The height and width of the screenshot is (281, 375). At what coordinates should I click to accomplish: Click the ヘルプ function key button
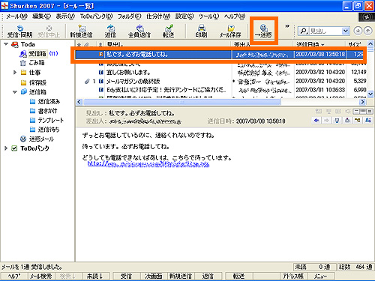click(14, 276)
